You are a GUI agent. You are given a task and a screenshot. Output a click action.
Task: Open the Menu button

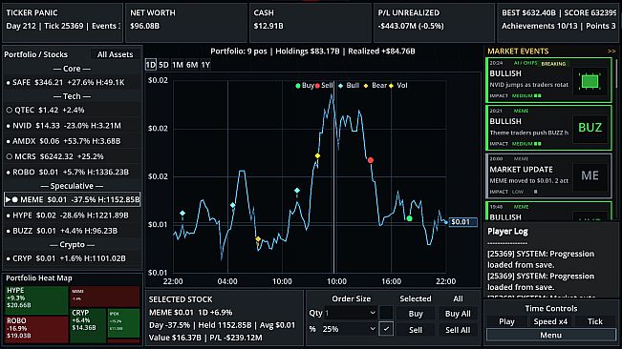pyautogui.click(x=551, y=335)
